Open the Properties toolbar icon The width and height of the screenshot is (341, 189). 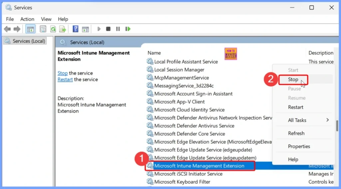click(x=43, y=29)
